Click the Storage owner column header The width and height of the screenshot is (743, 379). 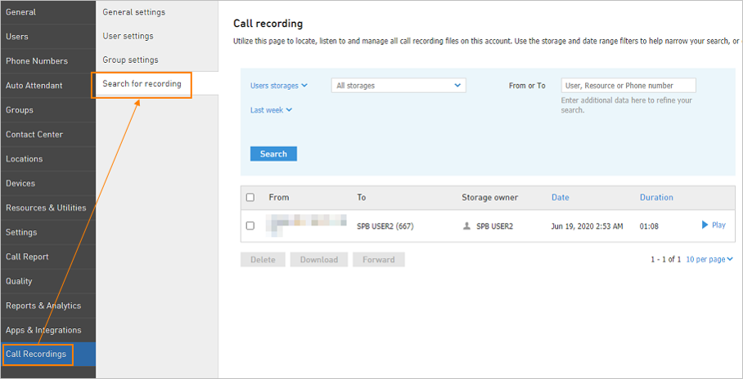point(490,198)
